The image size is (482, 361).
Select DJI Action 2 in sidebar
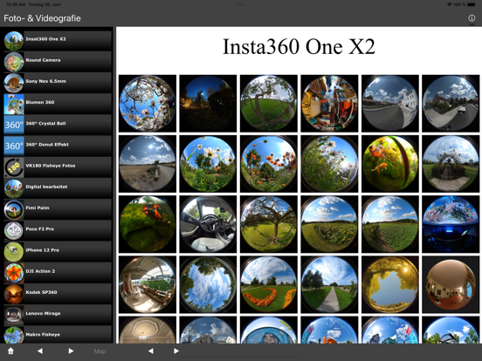[58, 273]
